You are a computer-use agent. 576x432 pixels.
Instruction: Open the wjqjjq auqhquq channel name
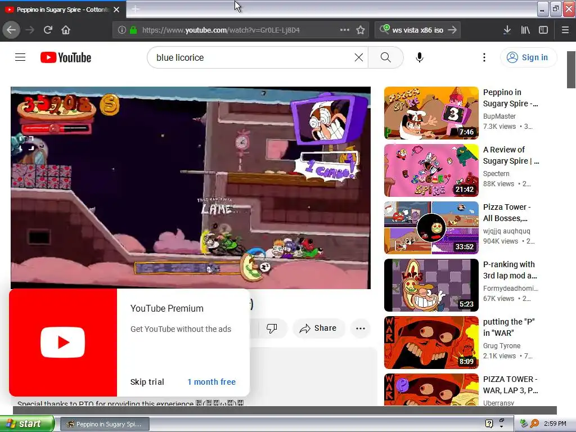tap(507, 231)
